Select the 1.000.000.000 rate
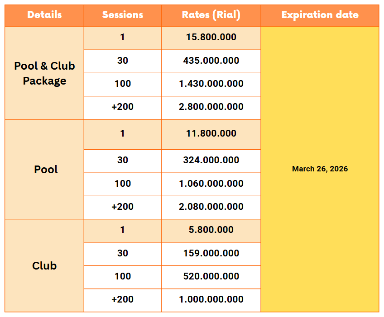 click(x=211, y=299)
